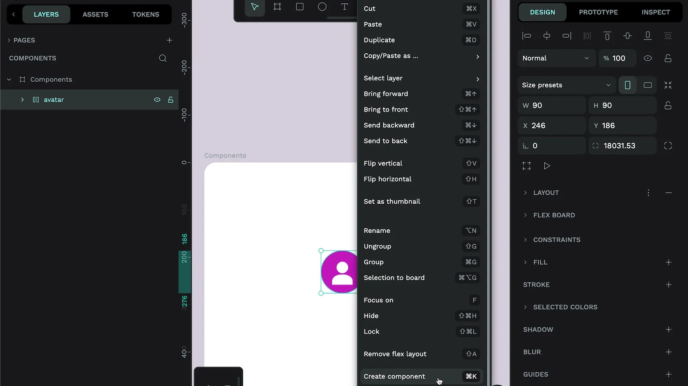Click align top icon in Design panel
The image size is (688, 386).
pyautogui.click(x=607, y=36)
